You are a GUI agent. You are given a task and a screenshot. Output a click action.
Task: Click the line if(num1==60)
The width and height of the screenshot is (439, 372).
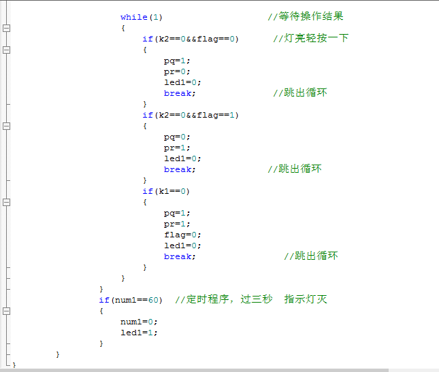[x=131, y=300]
